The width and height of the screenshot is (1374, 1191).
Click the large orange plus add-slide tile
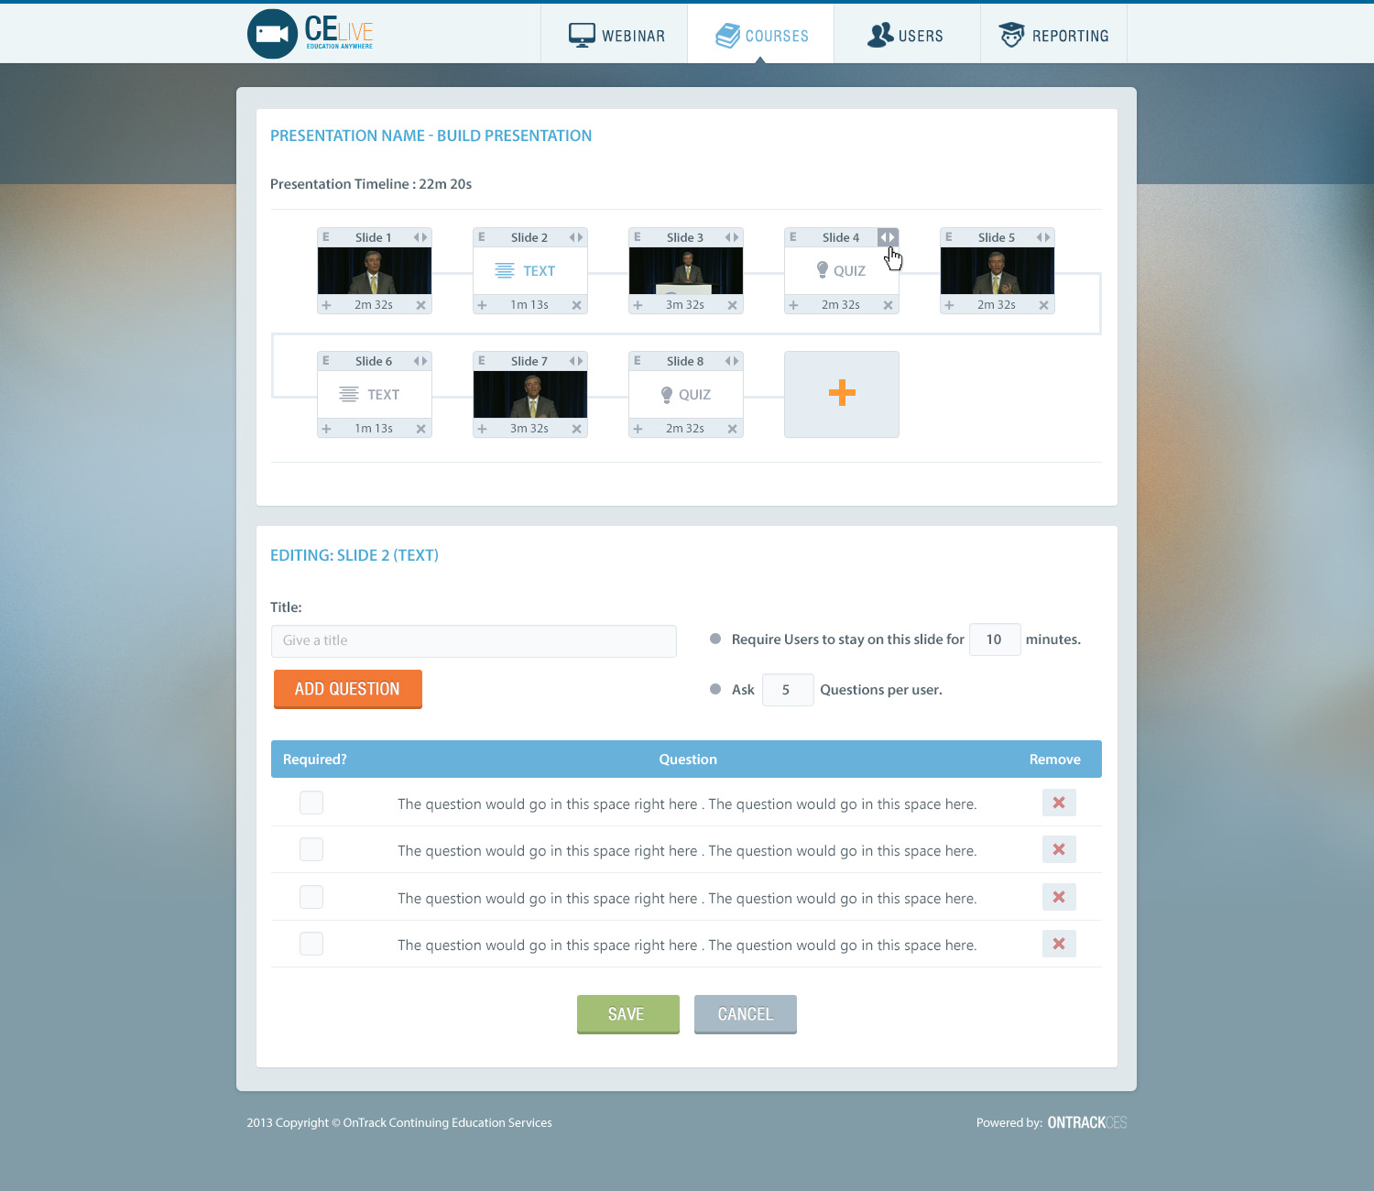pyautogui.click(x=841, y=394)
